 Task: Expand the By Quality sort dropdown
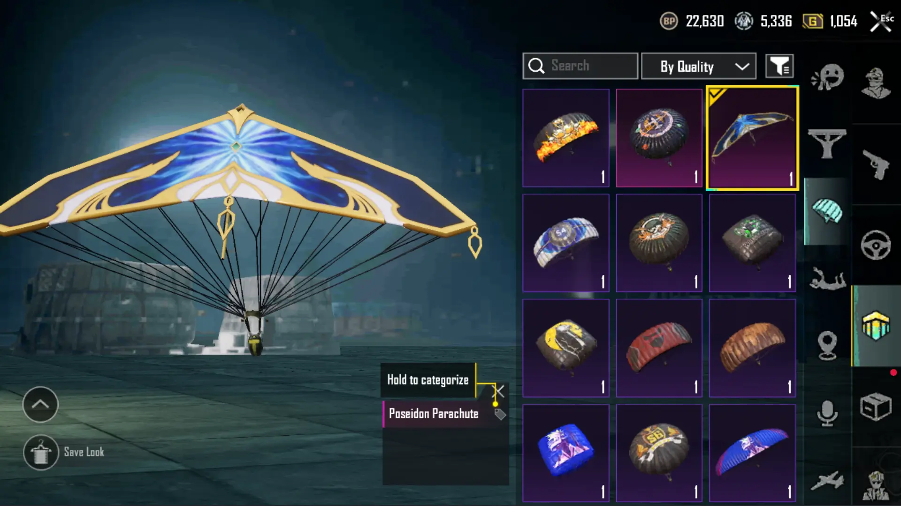(x=699, y=66)
